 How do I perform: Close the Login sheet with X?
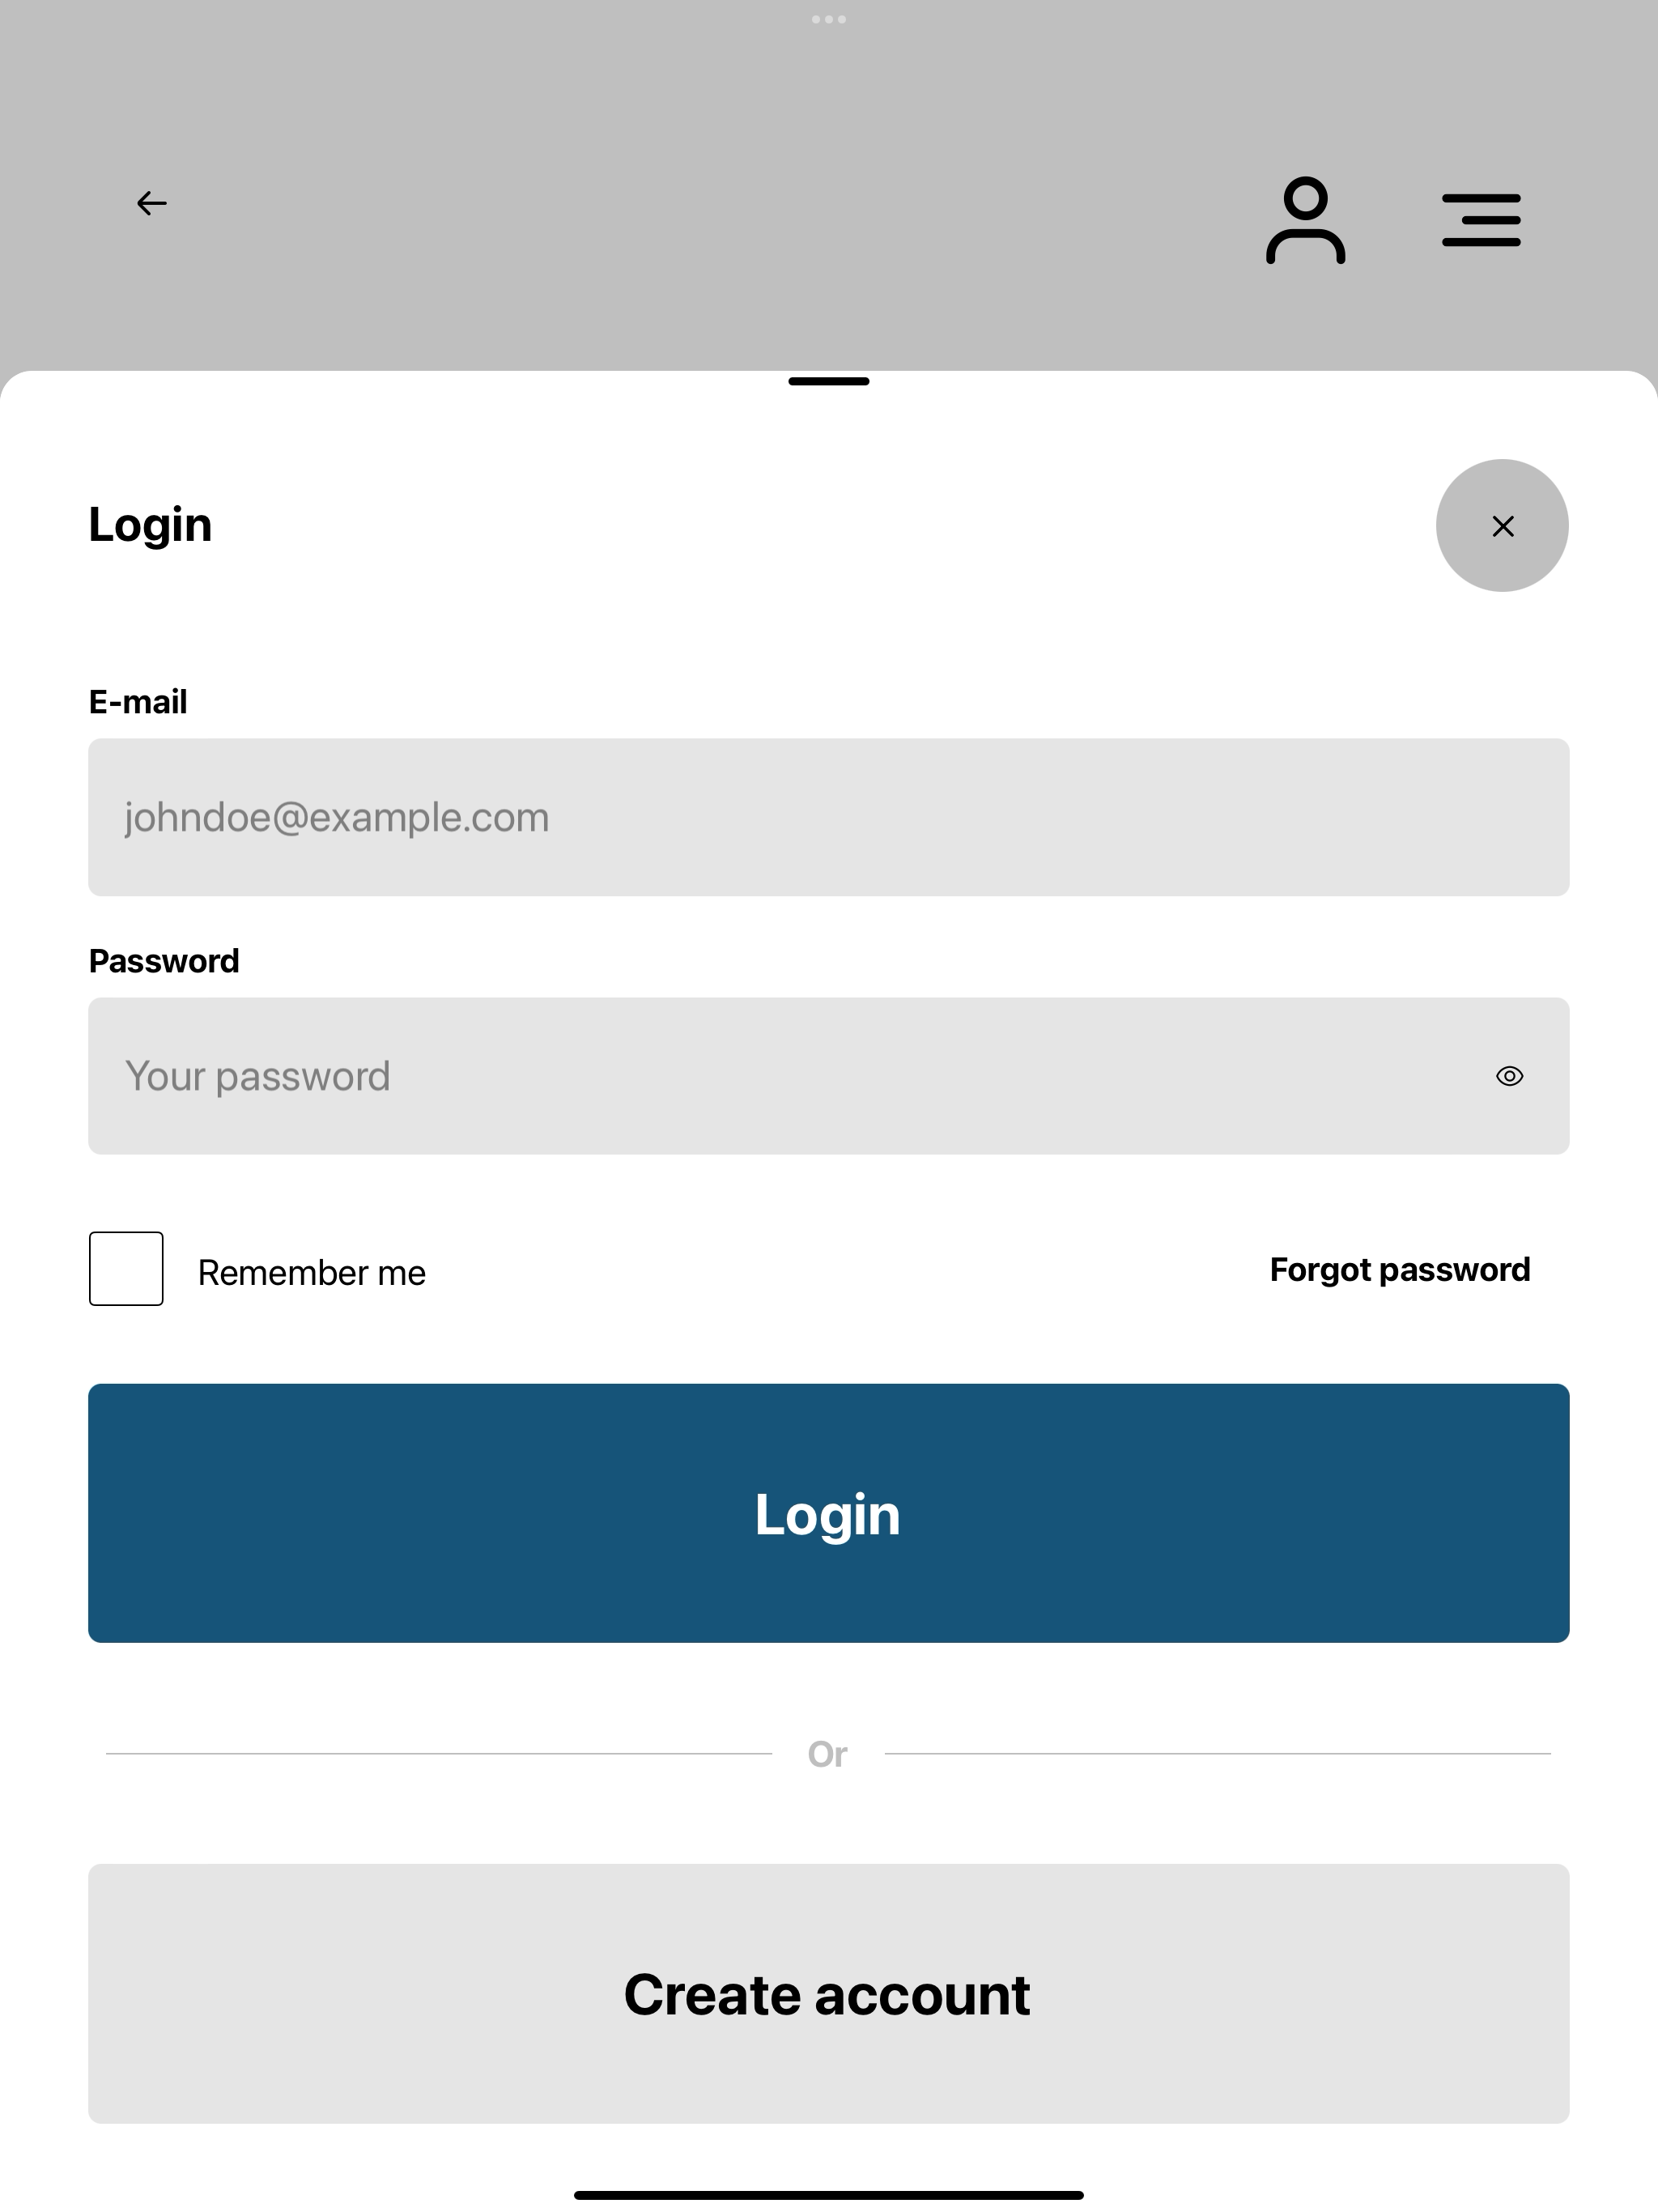[1502, 526]
